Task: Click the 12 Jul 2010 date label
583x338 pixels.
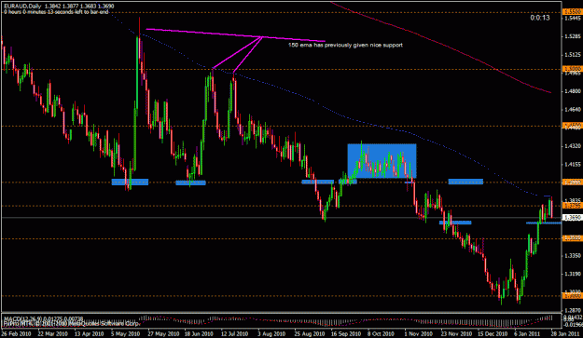Action: point(234,333)
